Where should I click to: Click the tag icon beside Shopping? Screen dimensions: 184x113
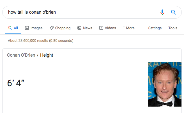point(52,28)
